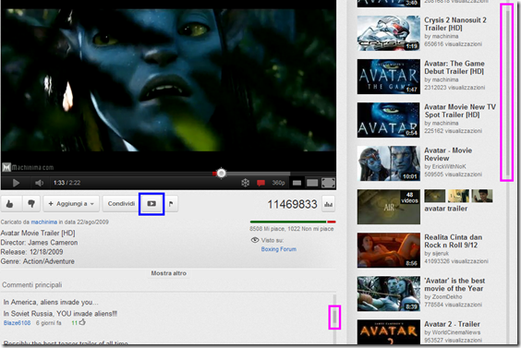
Task: Expand description with Mostra altro
Action: [x=168, y=273]
